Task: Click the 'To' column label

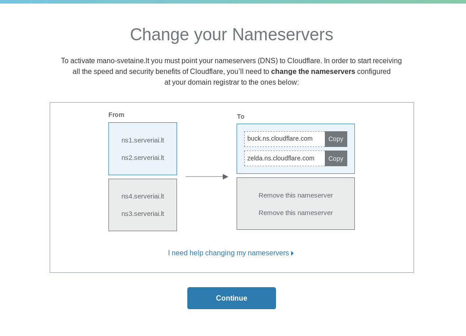Action: click(241, 116)
